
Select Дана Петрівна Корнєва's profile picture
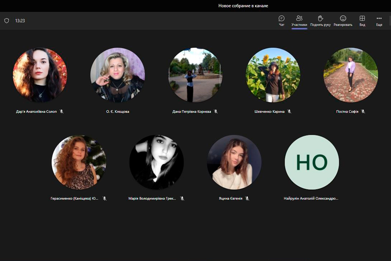pyautogui.click(x=195, y=75)
